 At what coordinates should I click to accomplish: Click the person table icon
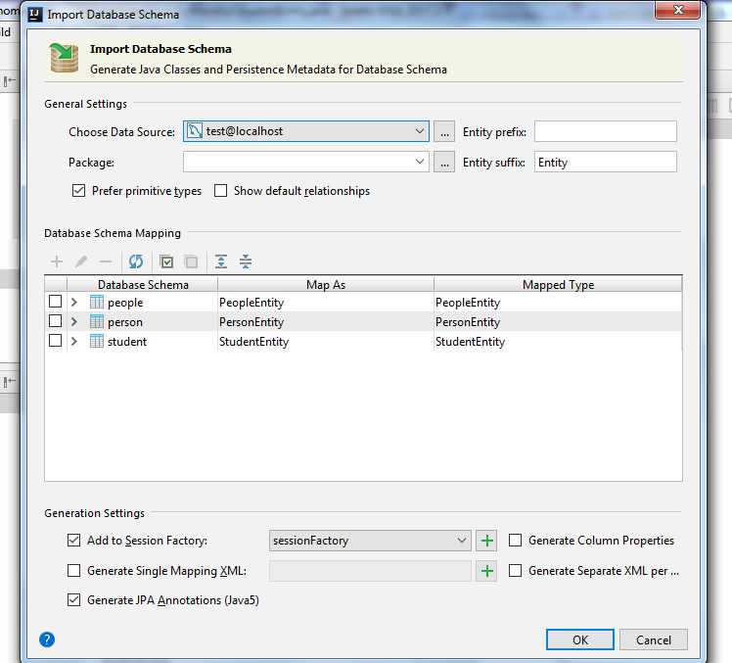pyautogui.click(x=97, y=321)
